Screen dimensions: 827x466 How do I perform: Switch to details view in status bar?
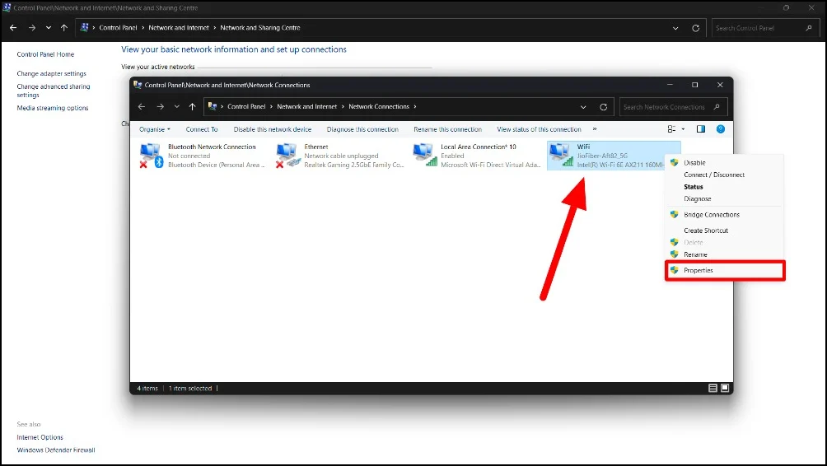point(713,388)
